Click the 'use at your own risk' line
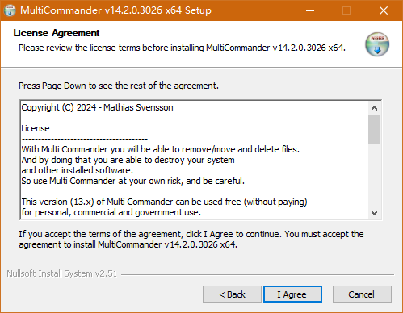Image resolution: width=403 pixels, height=313 pixels. (133, 181)
